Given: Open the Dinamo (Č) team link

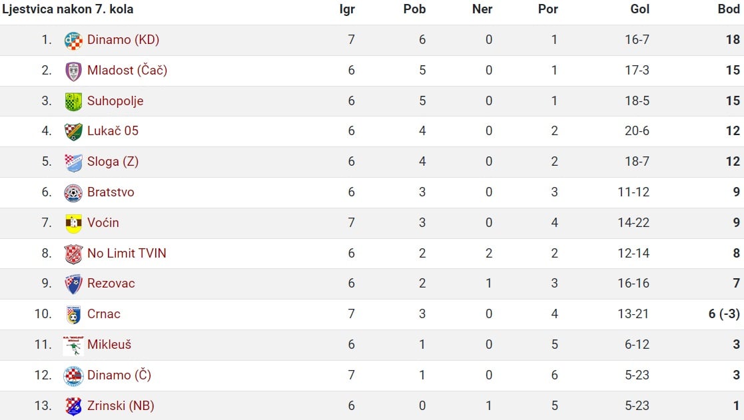Looking at the screenshot, I should pos(119,375).
